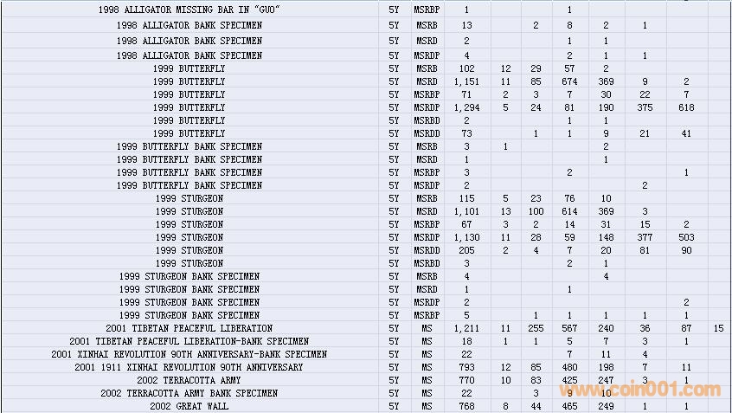Click the cell containing 1,211
Image resolution: width=732 pixels, height=413 pixels.
(x=466, y=328)
